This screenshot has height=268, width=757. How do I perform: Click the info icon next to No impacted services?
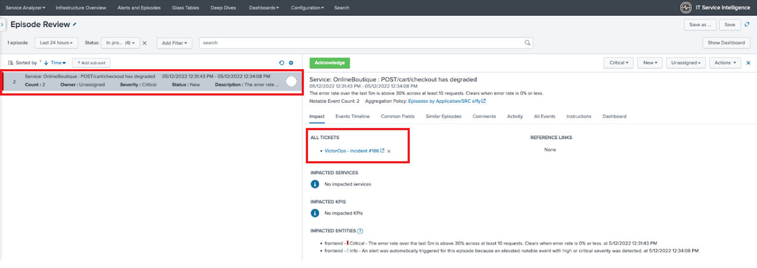click(315, 184)
